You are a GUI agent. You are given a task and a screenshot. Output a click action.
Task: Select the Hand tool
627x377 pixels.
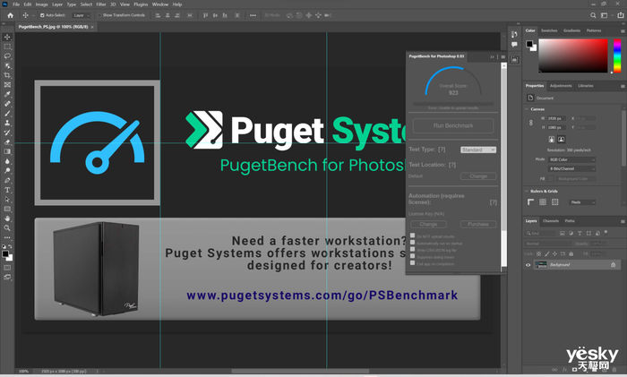[7, 218]
